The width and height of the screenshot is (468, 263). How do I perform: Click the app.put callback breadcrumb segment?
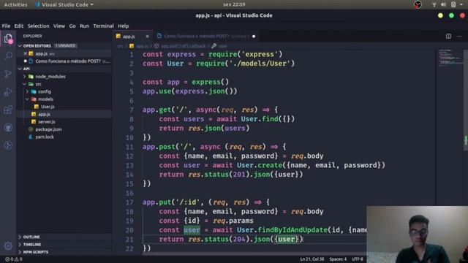[181, 46]
